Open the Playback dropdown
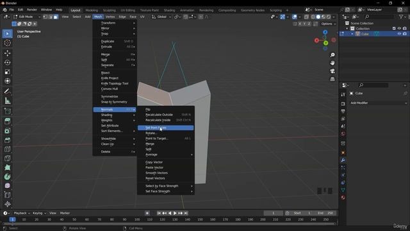Viewport: 410px width, 231px height. point(22,213)
